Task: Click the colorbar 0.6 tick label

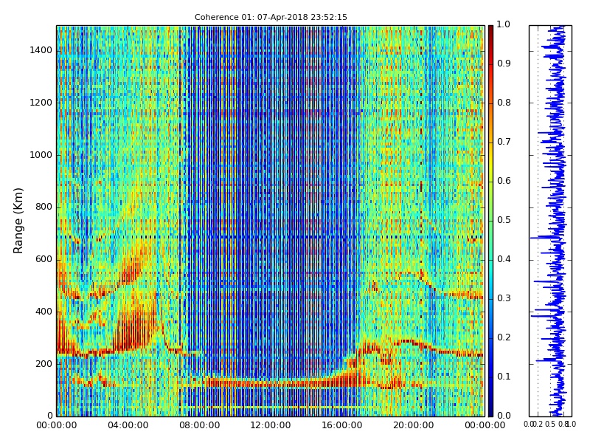Action: coord(504,181)
